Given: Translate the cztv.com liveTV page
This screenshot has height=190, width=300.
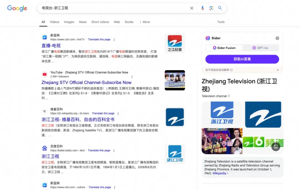Looking at the screenshot, I should pos(99,40).
